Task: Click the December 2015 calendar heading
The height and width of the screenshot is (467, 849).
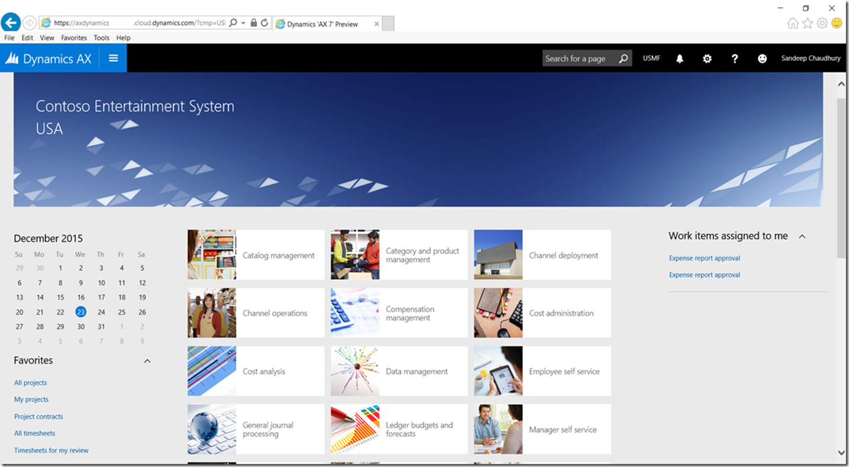Action: (x=48, y=239)
